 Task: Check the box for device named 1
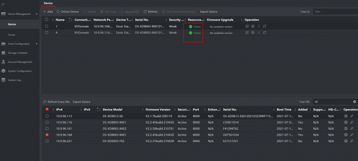47,26
